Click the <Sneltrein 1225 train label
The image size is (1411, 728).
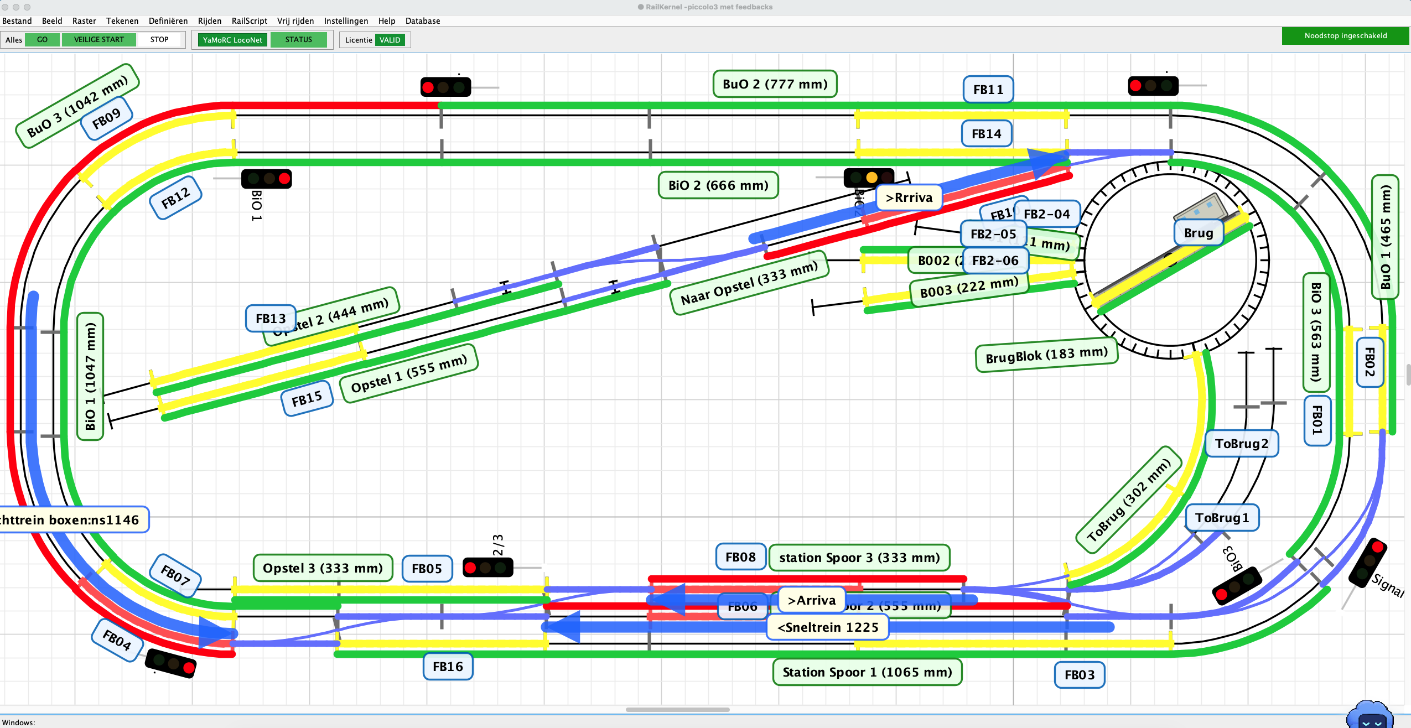pyautogui.click(x=828, y=627)
